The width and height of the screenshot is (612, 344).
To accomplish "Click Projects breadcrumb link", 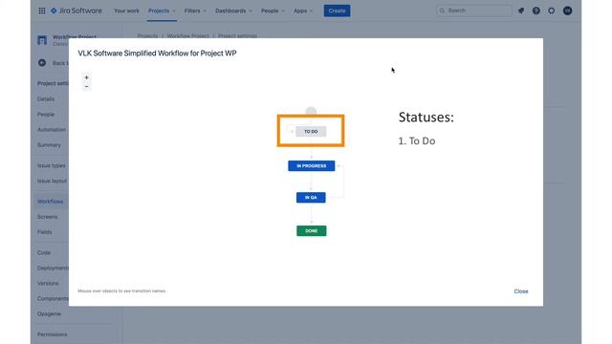I will point(147,36).
